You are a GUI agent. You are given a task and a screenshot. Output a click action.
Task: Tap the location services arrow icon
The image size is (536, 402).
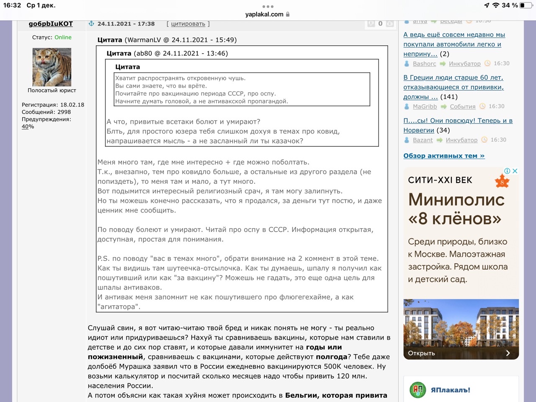(x=487, y=5)
